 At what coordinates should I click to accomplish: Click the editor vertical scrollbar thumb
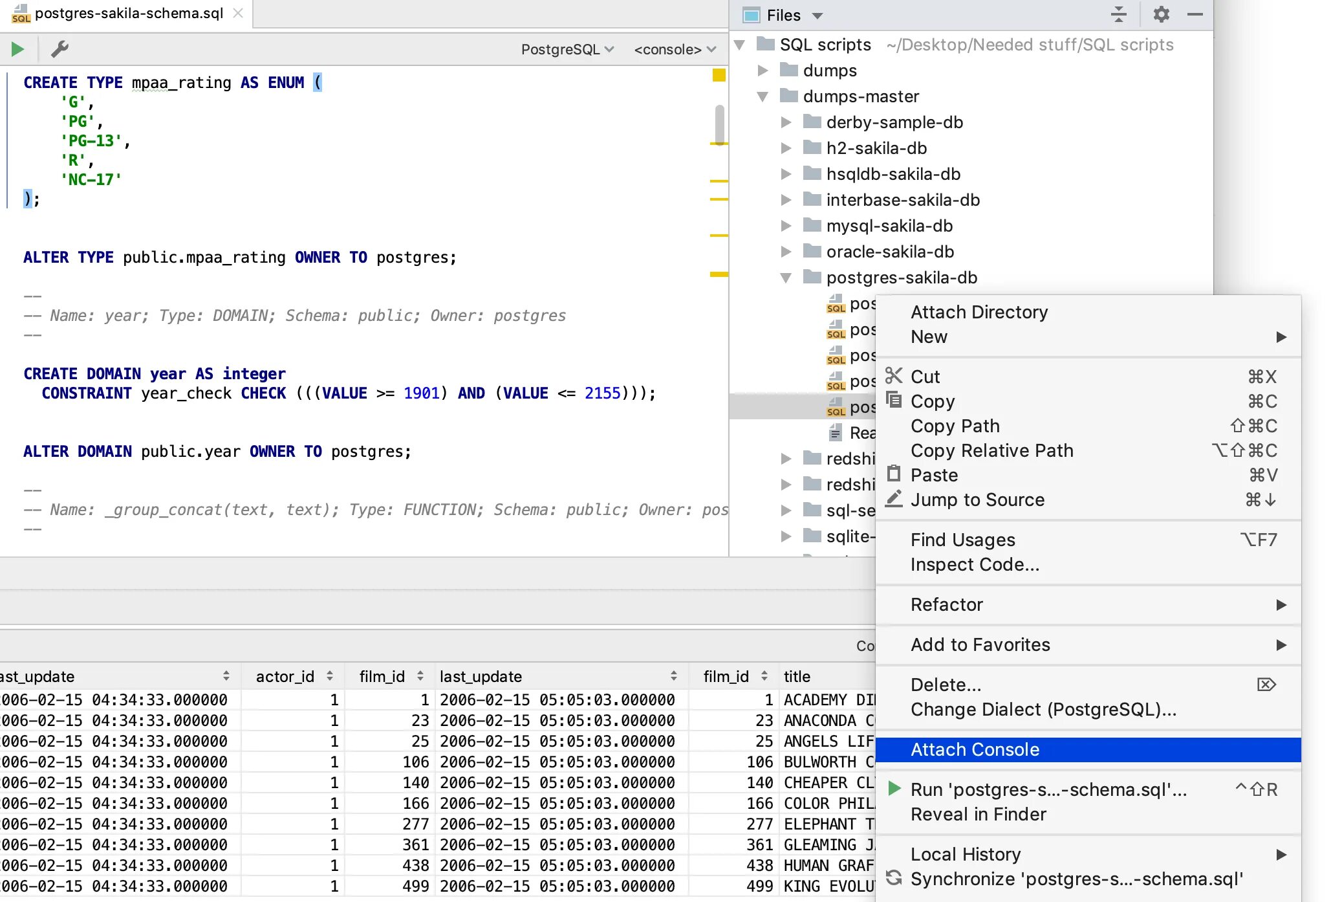click(x=719, y=124)
